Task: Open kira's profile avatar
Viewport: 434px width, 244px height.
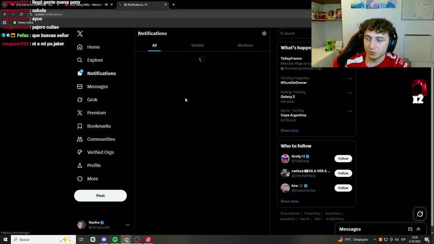Action: click(x=285, y=188)
